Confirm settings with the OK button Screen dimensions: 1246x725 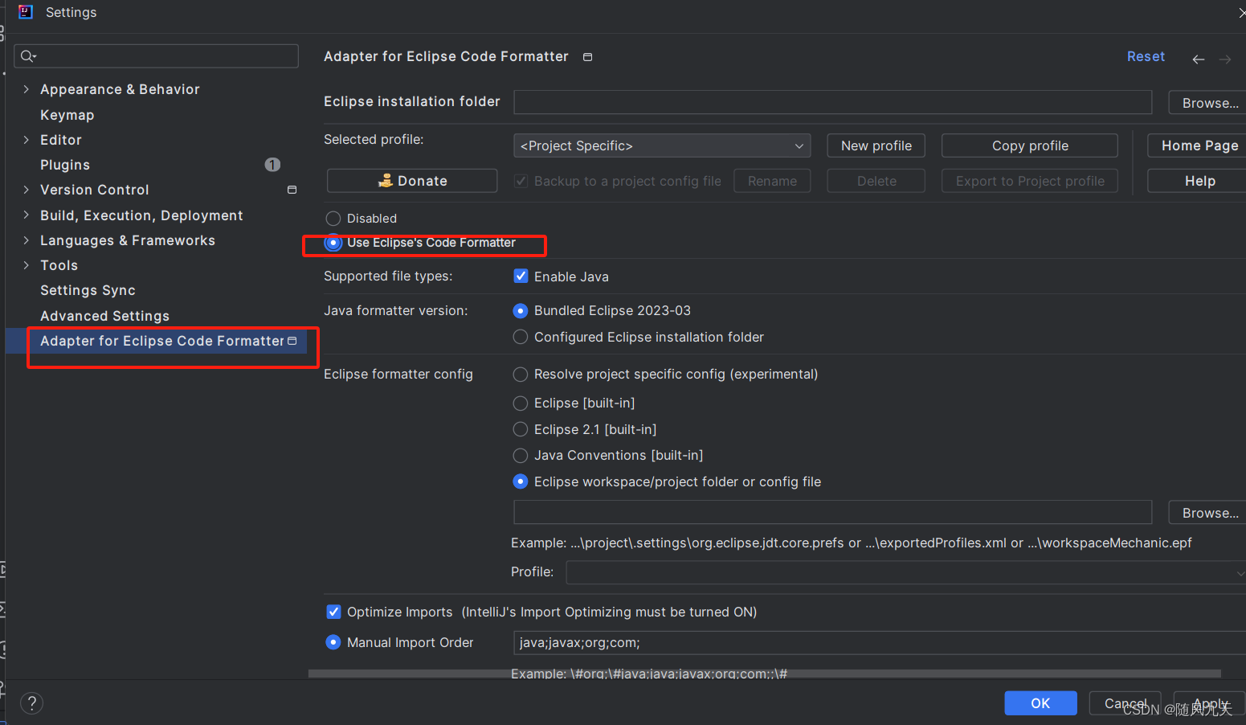click(1040, 703)
